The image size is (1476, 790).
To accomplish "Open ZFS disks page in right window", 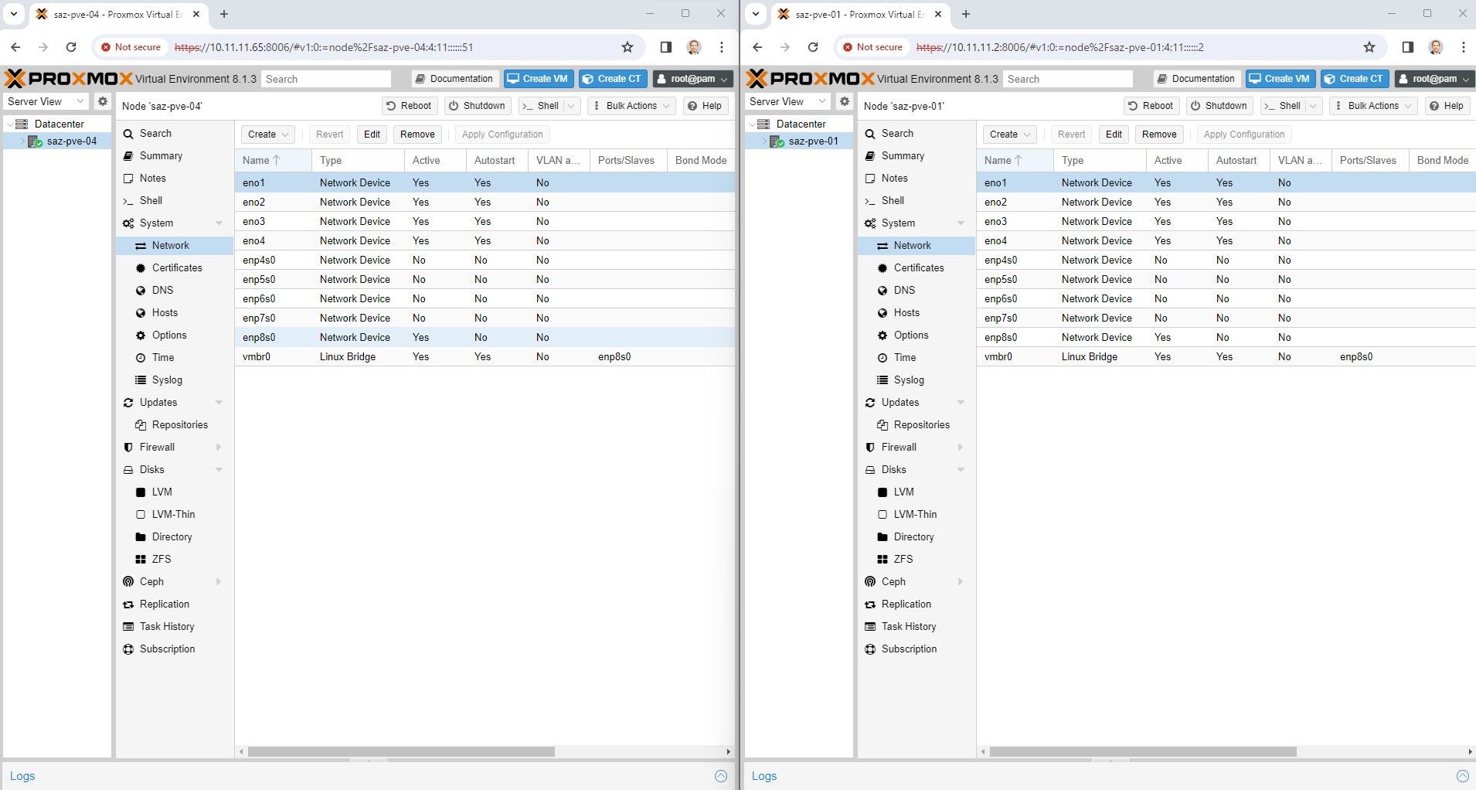I will [x=903, y=559].
